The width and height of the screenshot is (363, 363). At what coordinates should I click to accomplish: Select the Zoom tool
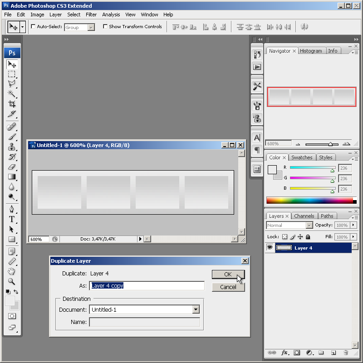(x=12, y=281)
